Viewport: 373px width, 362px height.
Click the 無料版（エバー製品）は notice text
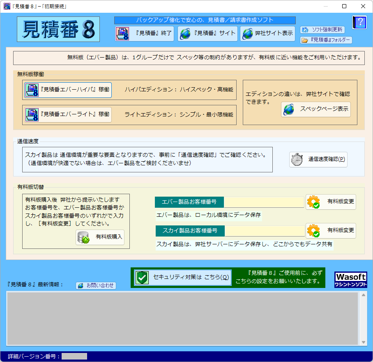coord(214,58)
